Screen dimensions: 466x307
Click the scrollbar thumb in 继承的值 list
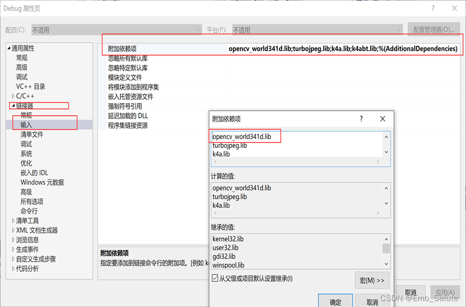pyautogui.click(x=386, y=248)
